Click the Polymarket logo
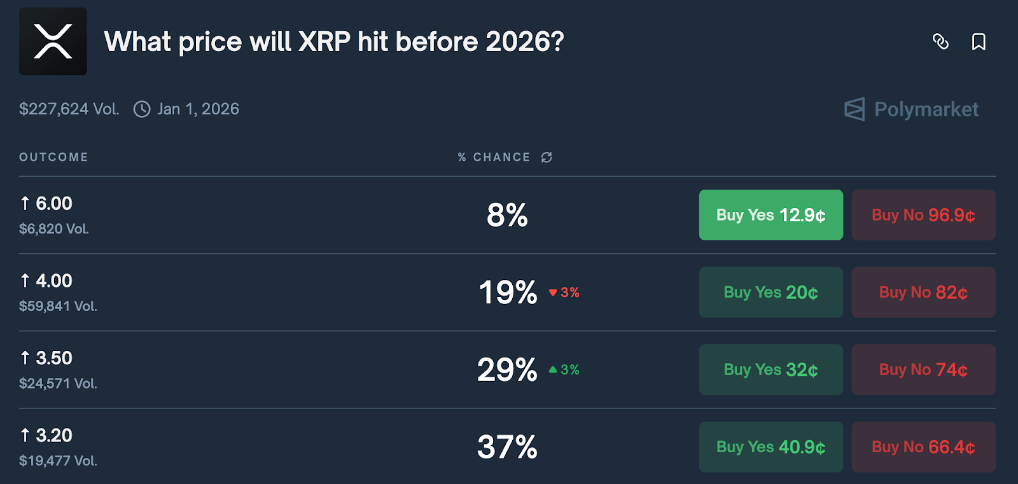This screenshot has width=1018, height=484. tap(911, 109)
